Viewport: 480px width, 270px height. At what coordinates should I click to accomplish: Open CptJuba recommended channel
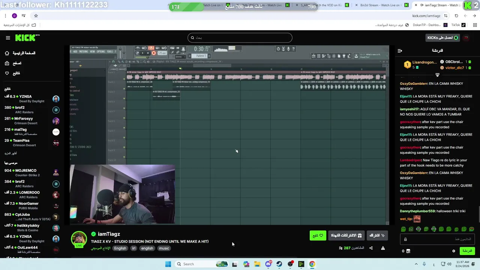point(32,217)
